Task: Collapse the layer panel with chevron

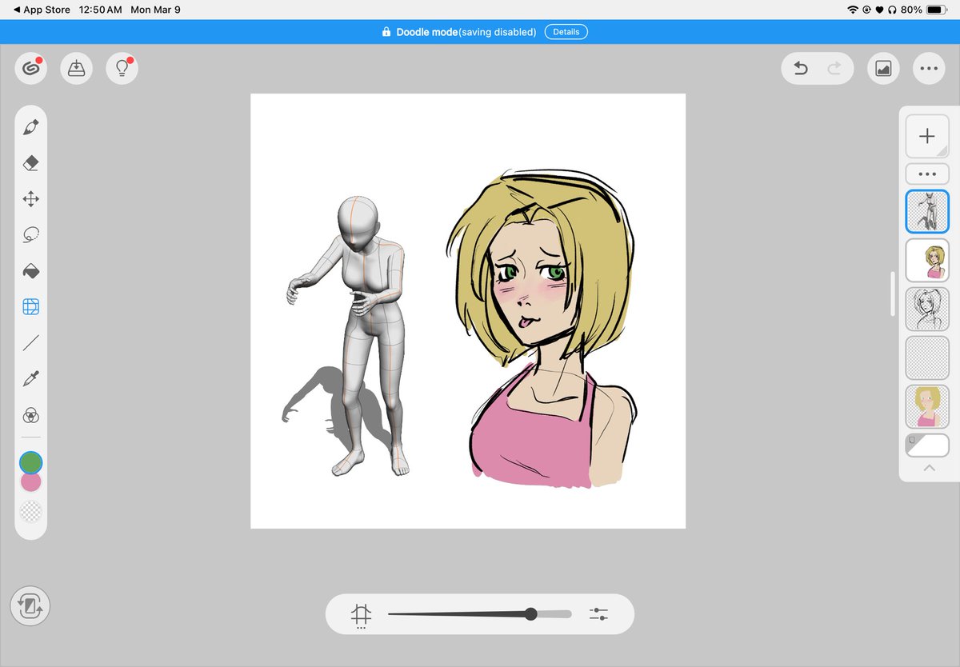Action: point(929,468)
